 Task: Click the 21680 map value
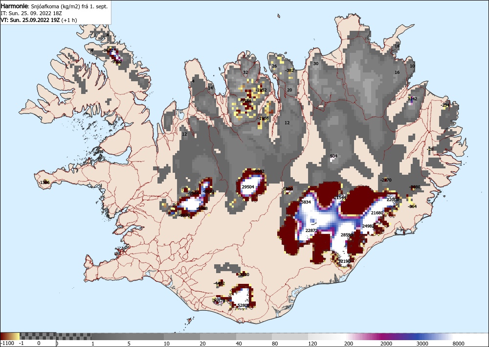[x=377, y=213]
